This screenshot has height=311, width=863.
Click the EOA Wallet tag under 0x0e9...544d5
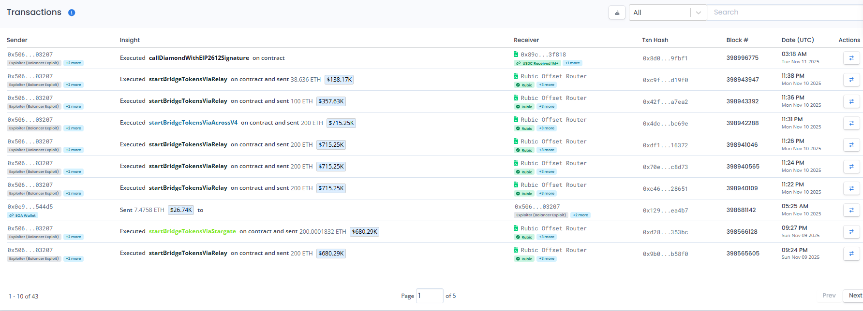[x=23, y=215]
